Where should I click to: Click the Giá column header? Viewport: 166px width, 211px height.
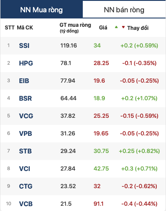click(x=103, y=28)
